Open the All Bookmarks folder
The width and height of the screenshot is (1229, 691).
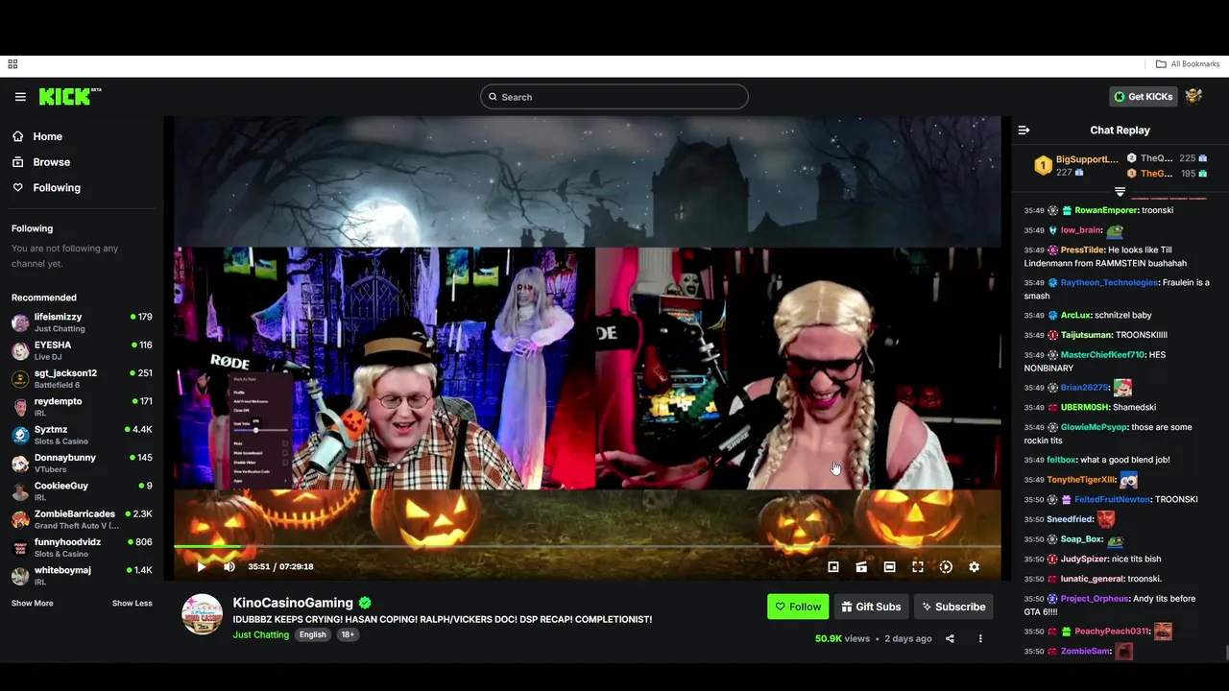click(x=1188, y=64)
